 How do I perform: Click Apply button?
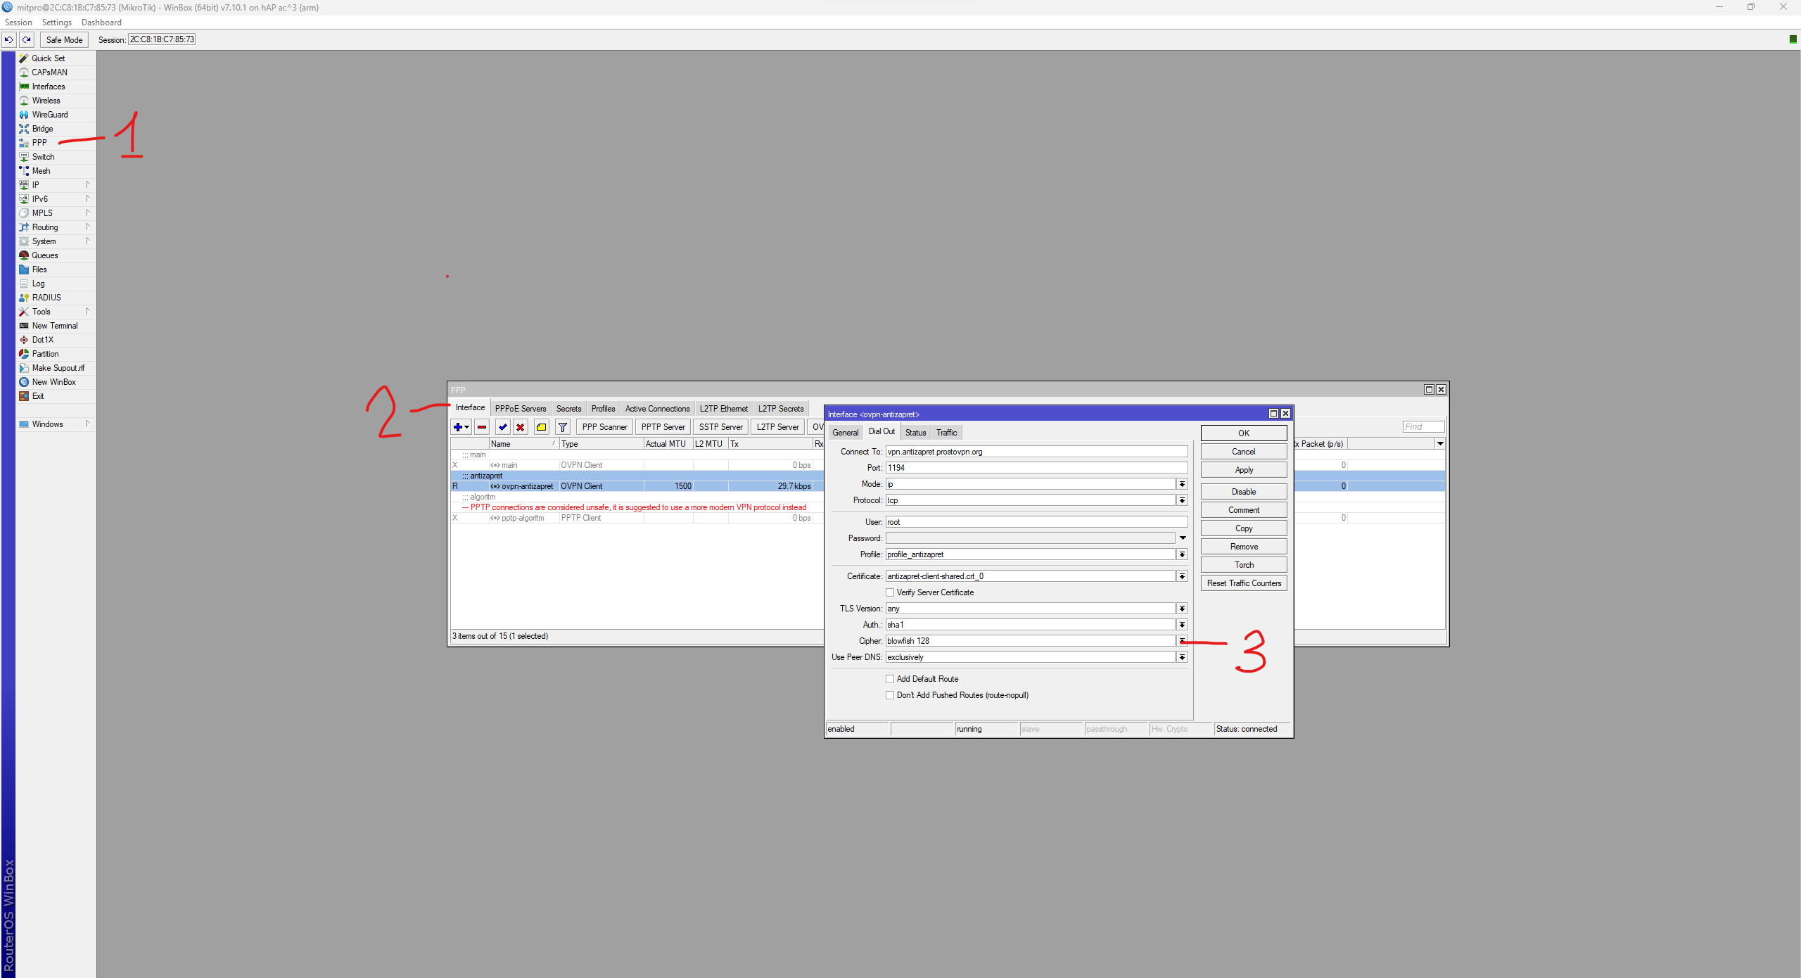pyautogui.click(x=1244, y=470)
